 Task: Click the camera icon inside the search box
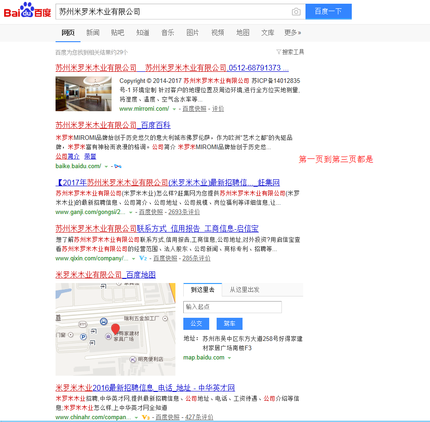click(296, 11)
